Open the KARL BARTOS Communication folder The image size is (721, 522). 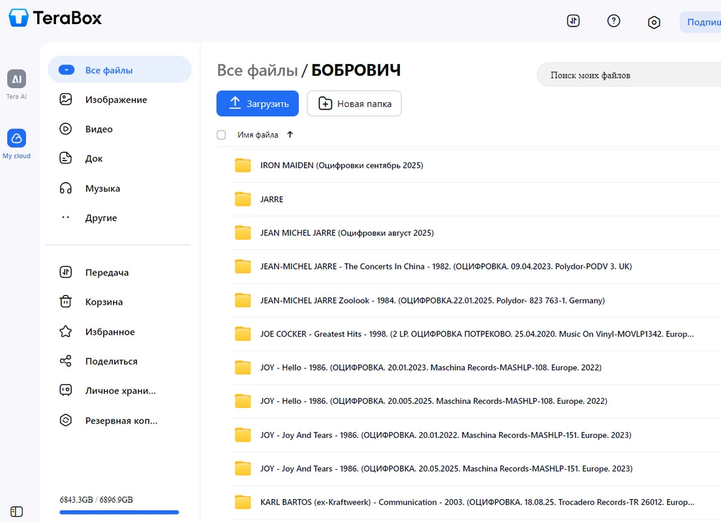coord(476,502)
